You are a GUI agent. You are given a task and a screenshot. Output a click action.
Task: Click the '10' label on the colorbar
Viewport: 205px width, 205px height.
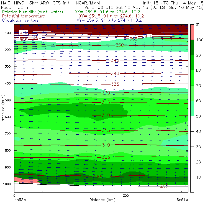pyautogui.click(x=198, y=177)
